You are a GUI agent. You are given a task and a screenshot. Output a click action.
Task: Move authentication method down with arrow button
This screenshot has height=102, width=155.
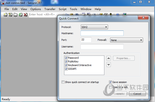[x=108, y=65]
